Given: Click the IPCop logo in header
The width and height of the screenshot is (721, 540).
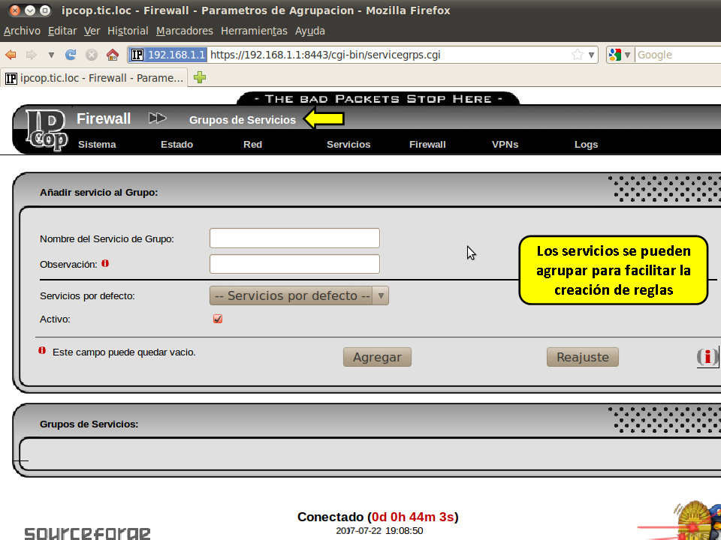Looking at the screenshot, I should click(45, 129).
